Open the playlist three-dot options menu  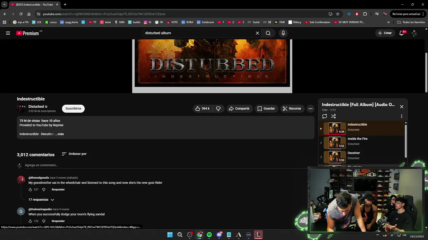pyautogui.click(x=402, y=116)
